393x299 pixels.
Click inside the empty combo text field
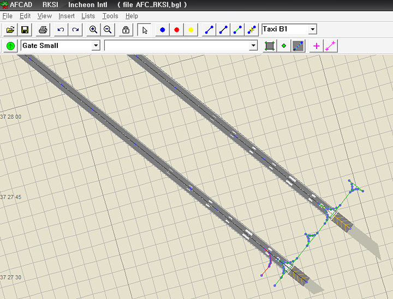pyautogui.click(x=177, y=46)
